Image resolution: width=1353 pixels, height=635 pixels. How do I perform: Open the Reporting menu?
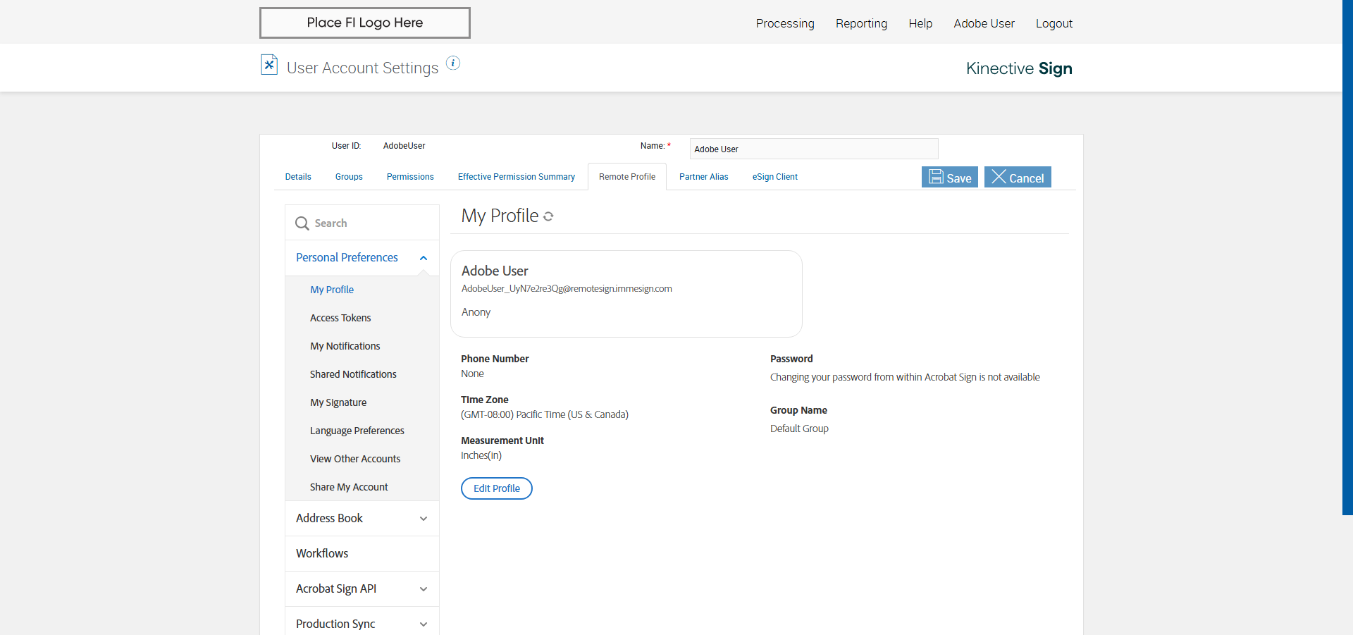[x=861, y=23]
